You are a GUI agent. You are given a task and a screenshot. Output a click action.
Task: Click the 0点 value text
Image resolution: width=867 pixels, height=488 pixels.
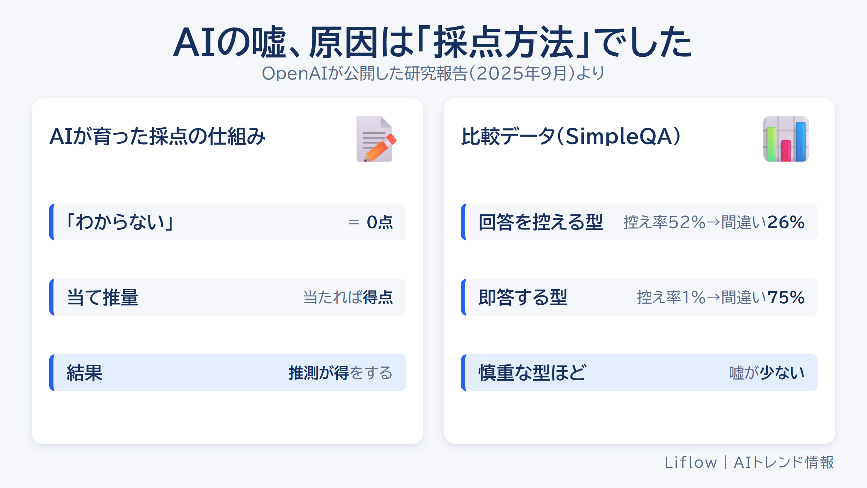(380, 222)
